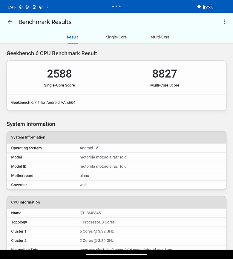Tap Cluster 1 value 6 Cores @ 3.32 GHz
This screenshot has height=259, width=233.
[97, 232]
